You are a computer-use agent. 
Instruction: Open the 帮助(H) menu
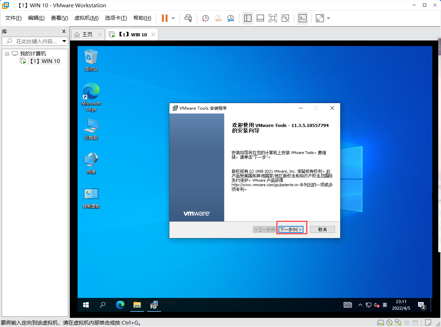click(x=142, y=18)
